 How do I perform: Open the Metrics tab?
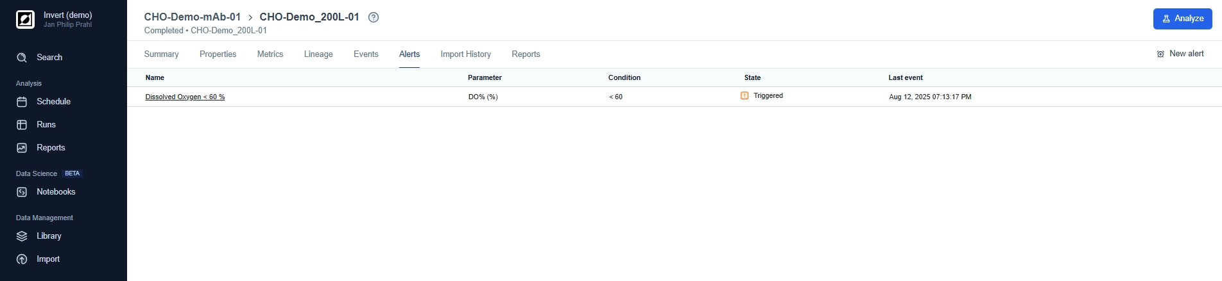tap(270, 54)
